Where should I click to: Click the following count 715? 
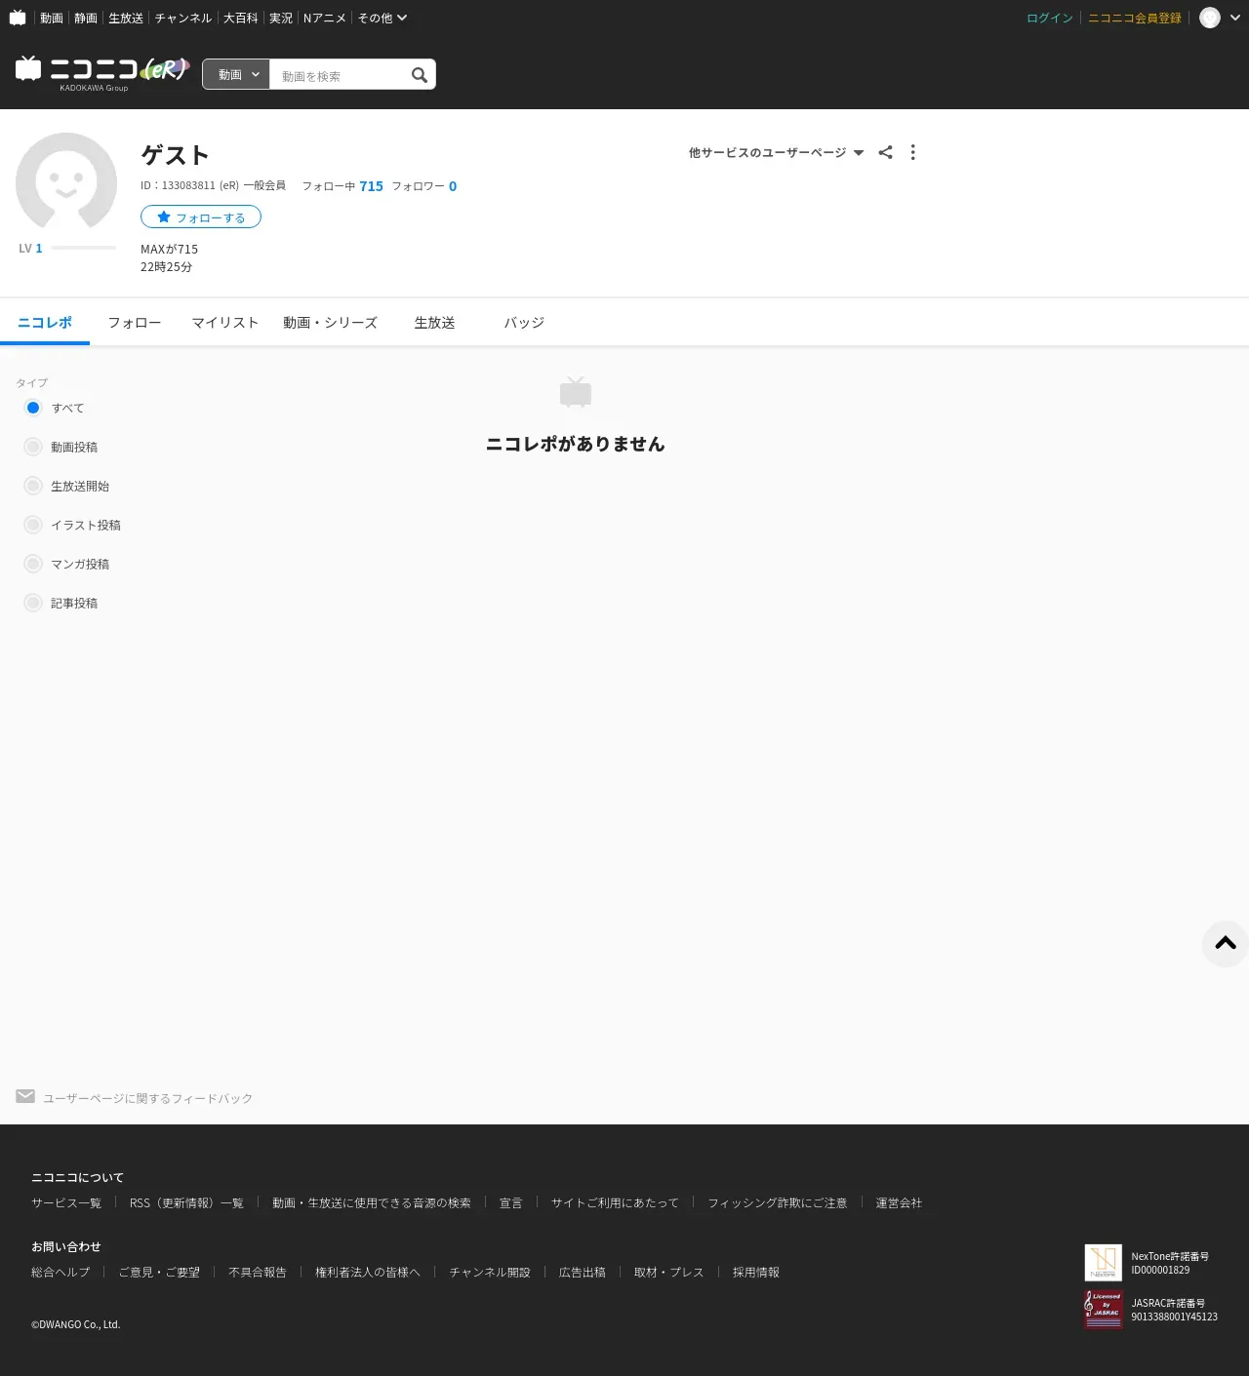tap(371, 186)
